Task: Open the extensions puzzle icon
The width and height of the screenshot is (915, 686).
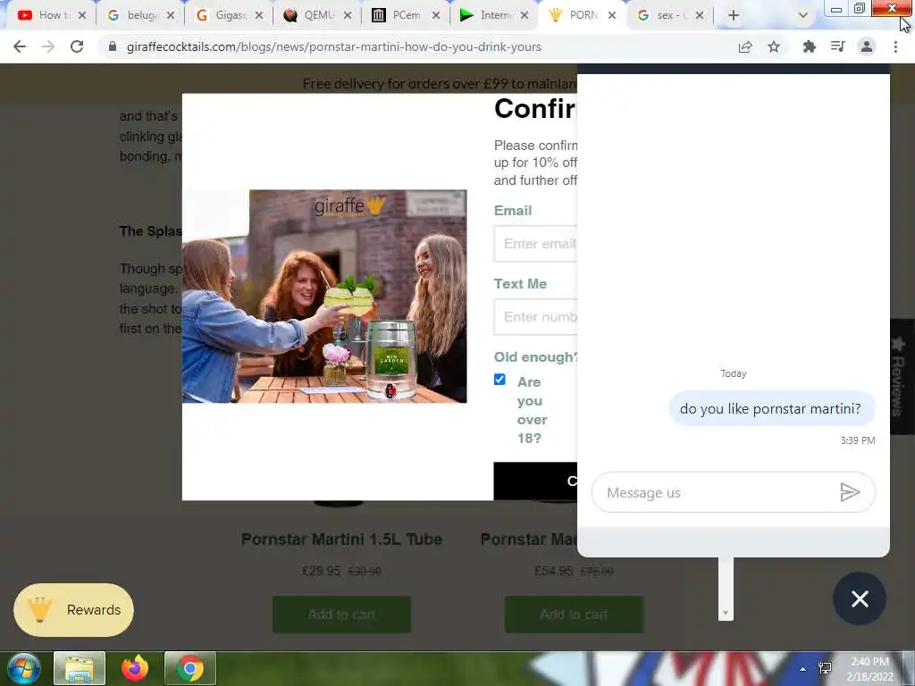Action: pos(809,46)
